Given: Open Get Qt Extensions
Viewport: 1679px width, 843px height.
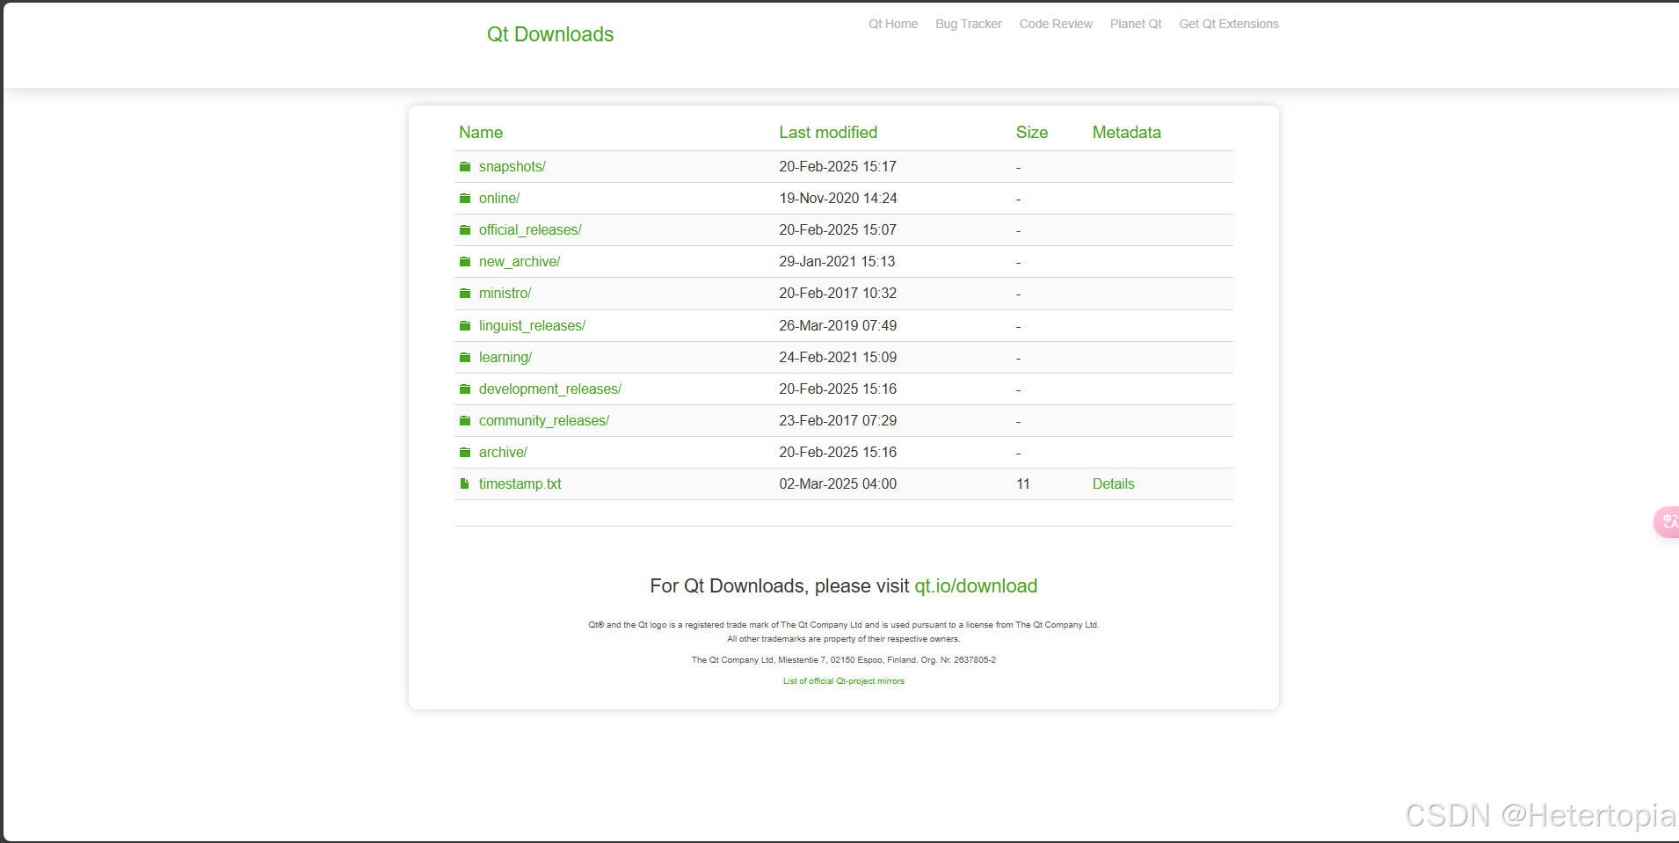Looking at the screenshot, I should click(1229, 24).
